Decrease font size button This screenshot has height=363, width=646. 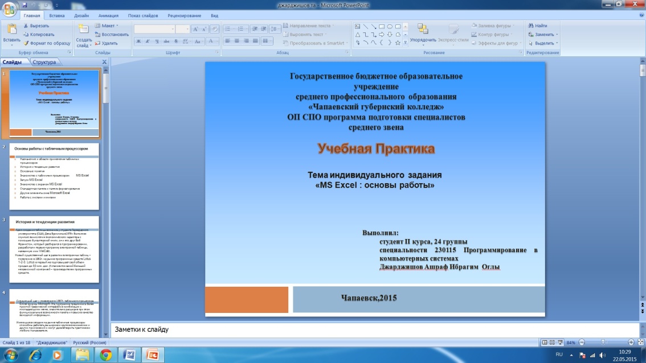click(205, 29)
